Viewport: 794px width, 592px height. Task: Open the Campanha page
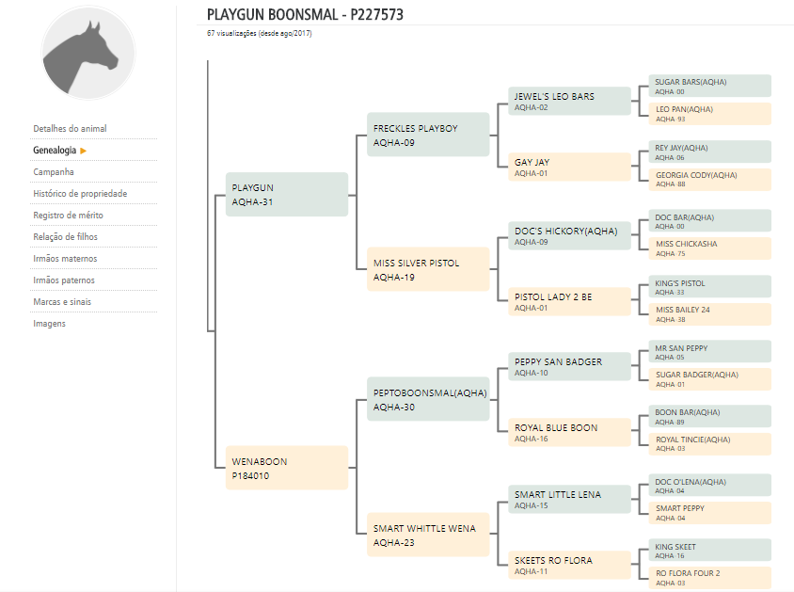[x=54, y=172]
